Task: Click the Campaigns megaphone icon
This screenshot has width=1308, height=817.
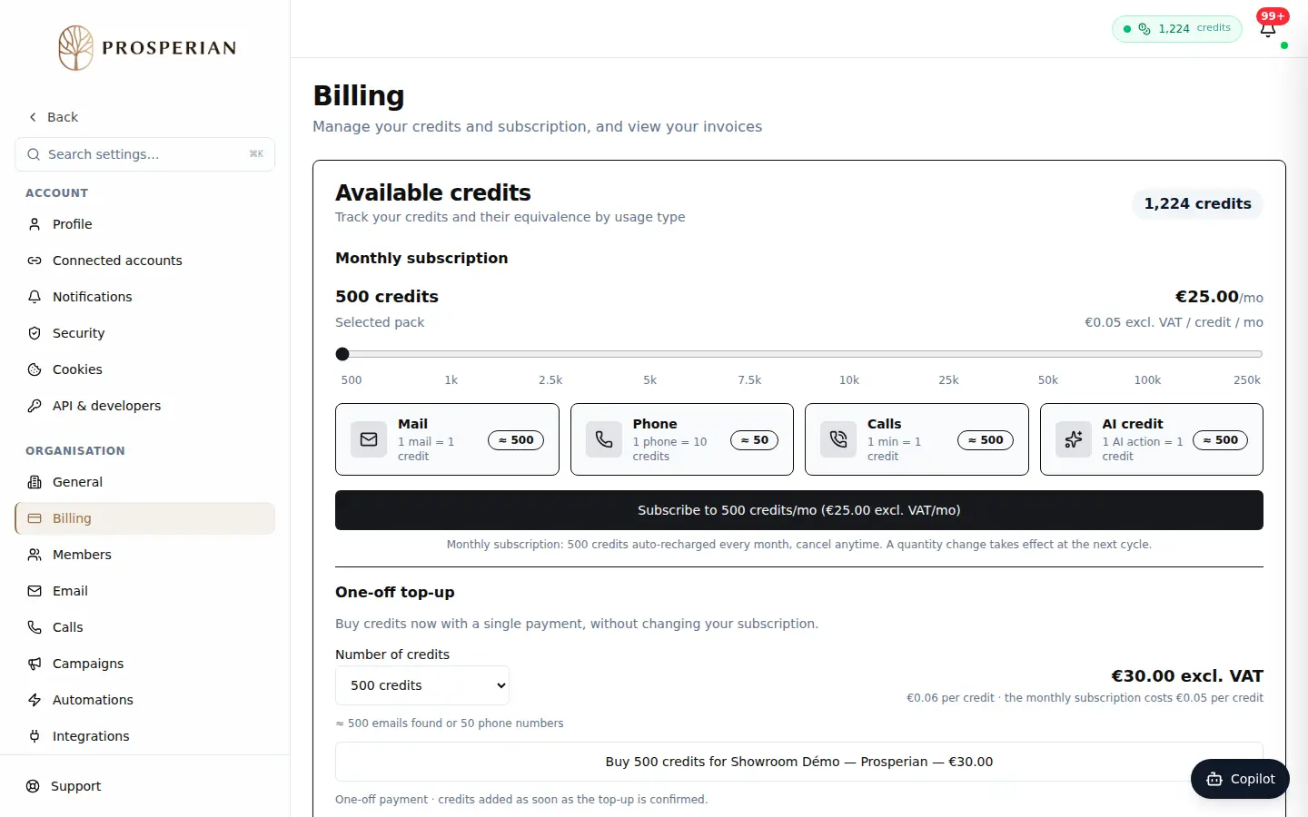Action: coord(35,664)
